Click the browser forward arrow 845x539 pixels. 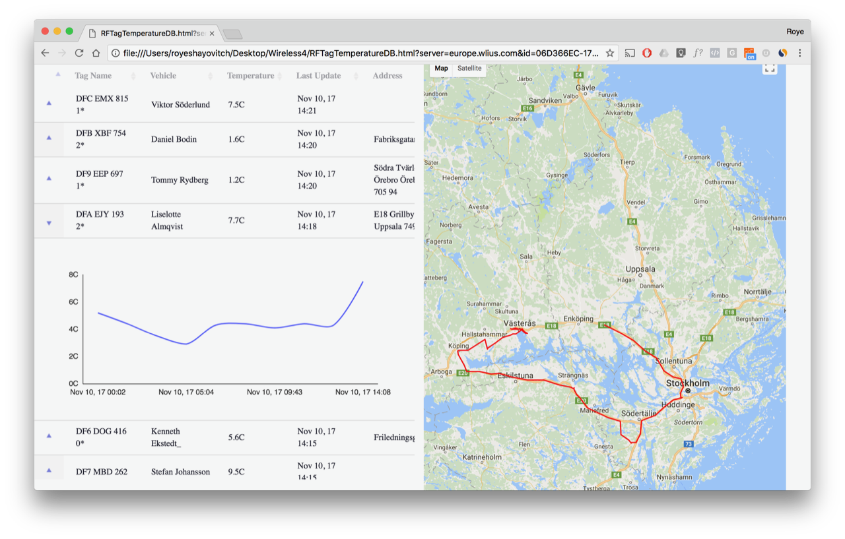62,53
